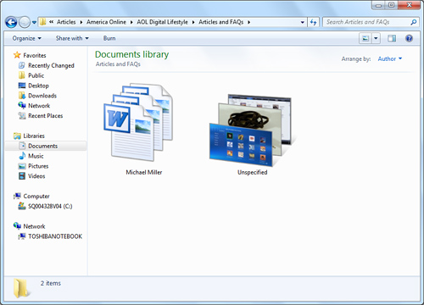
Task: Click the Pictures library icon
Action: pos(22,166)
